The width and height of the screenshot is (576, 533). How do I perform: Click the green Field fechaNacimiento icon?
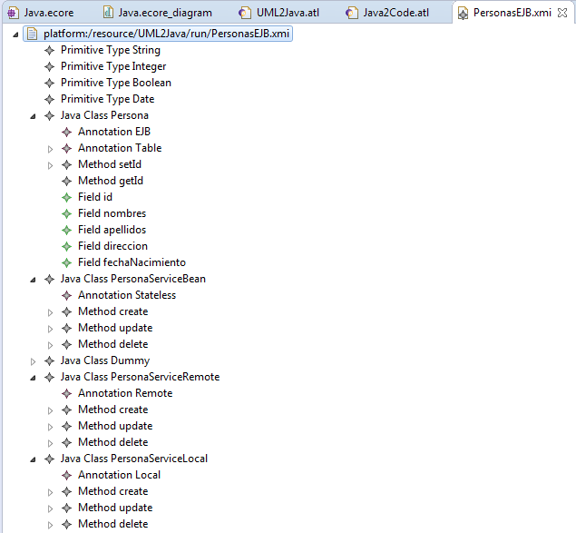point(66,262)
